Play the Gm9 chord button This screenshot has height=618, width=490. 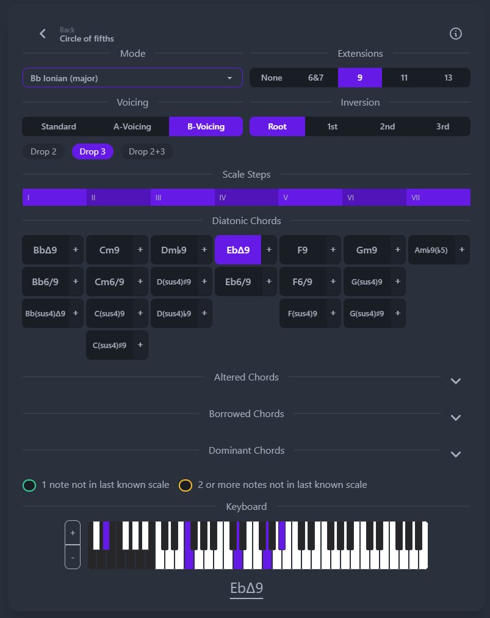[367, 250]
